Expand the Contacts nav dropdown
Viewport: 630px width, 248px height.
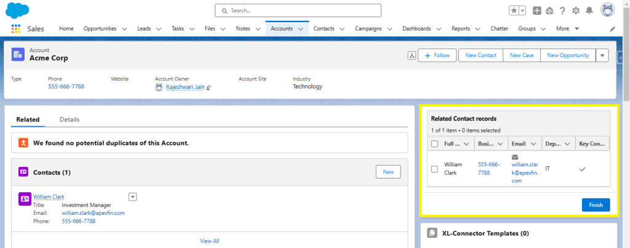(x=342, y=29)
